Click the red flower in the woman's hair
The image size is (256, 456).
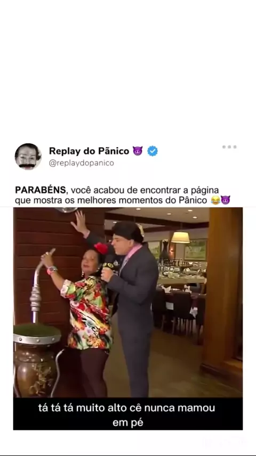(101, 248)
